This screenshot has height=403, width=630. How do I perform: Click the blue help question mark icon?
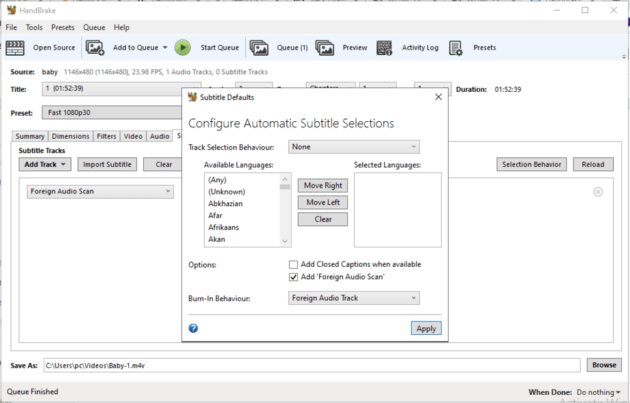(x=194, y=328)
